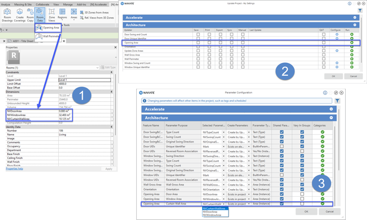This screenshot has width=367, height=220.
Task: Run the Window Unique Identifier updater
Action: pos(351,67)
